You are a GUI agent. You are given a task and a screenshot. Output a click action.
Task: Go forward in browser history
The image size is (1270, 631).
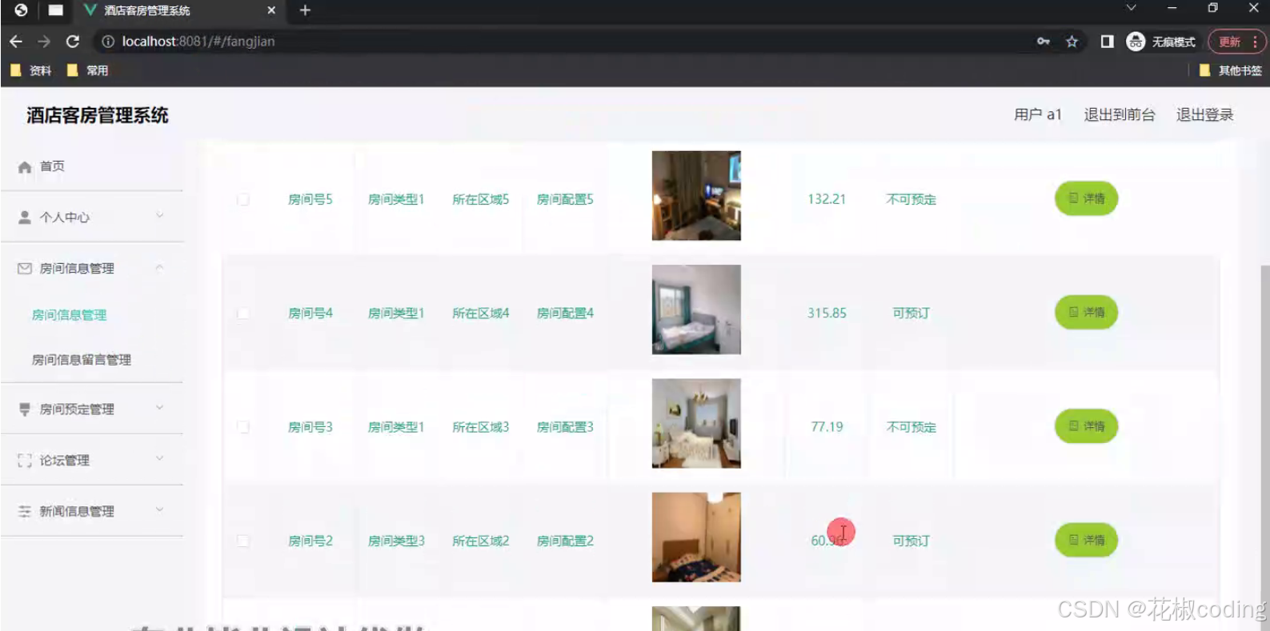(44, 42)
